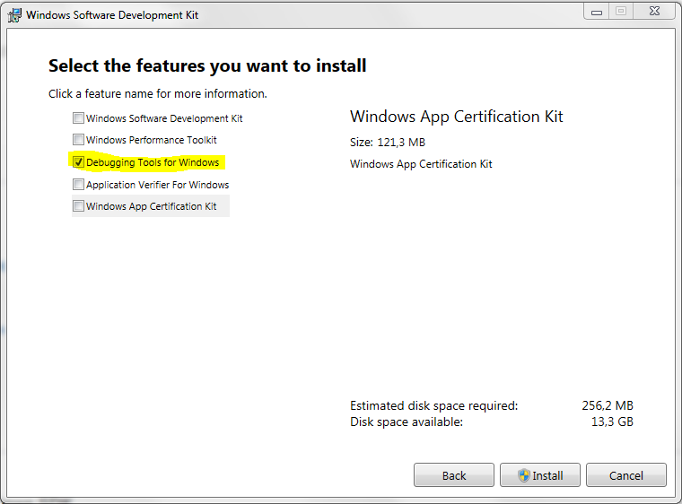Check the Windows Software Development Kit checkbox
The height and width of the screenshot is (504, 682).
click(x=78, y=117)
